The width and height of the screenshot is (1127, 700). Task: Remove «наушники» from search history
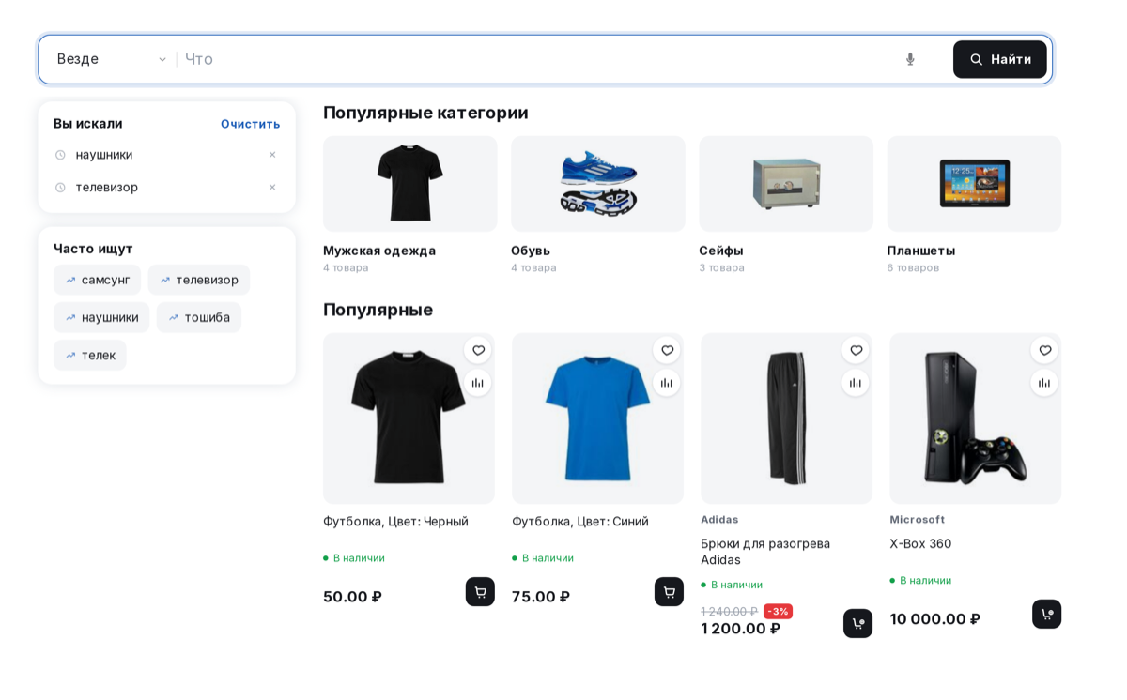tap(272, 155)
